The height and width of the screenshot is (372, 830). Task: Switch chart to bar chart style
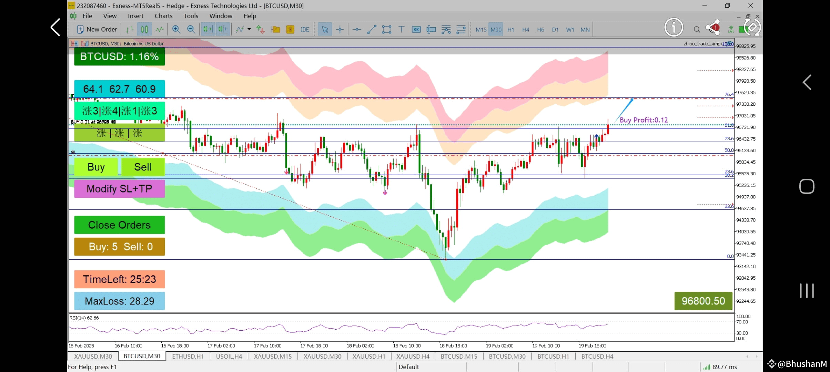pyautogui.click(x=129, y=30)
